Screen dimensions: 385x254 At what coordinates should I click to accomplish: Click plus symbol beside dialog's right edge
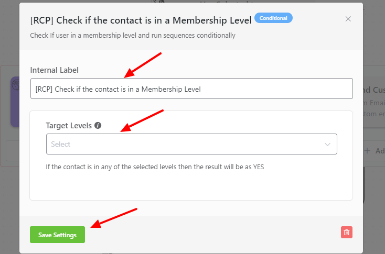(367, 151)
